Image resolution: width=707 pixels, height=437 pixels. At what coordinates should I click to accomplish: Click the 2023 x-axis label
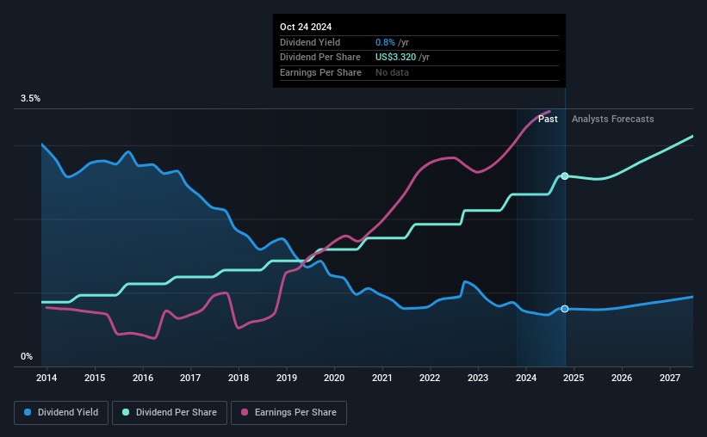(478, 378)
